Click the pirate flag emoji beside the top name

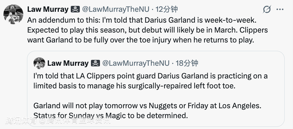pos(75,10)
